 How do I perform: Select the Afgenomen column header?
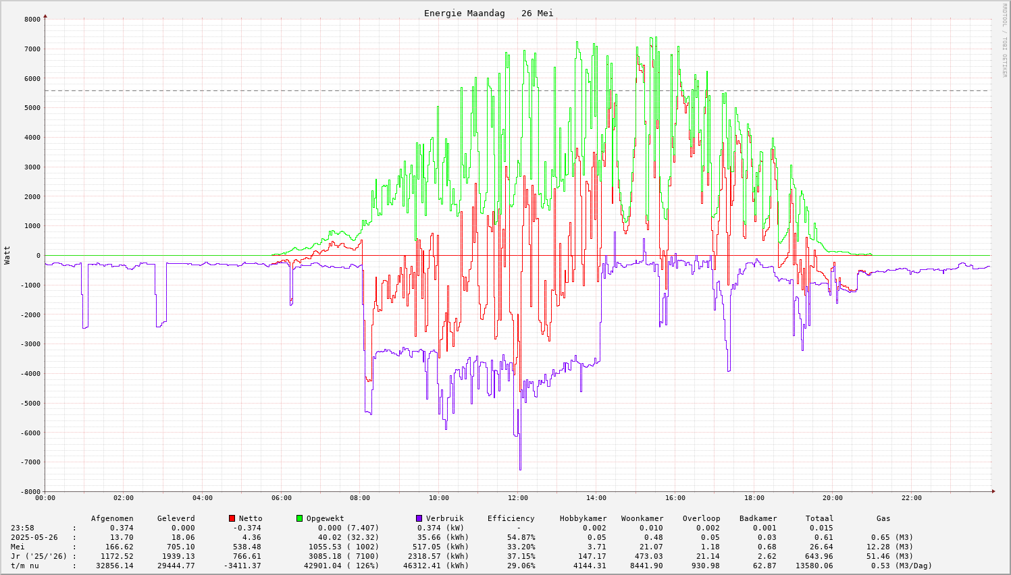tap(112, 518)
